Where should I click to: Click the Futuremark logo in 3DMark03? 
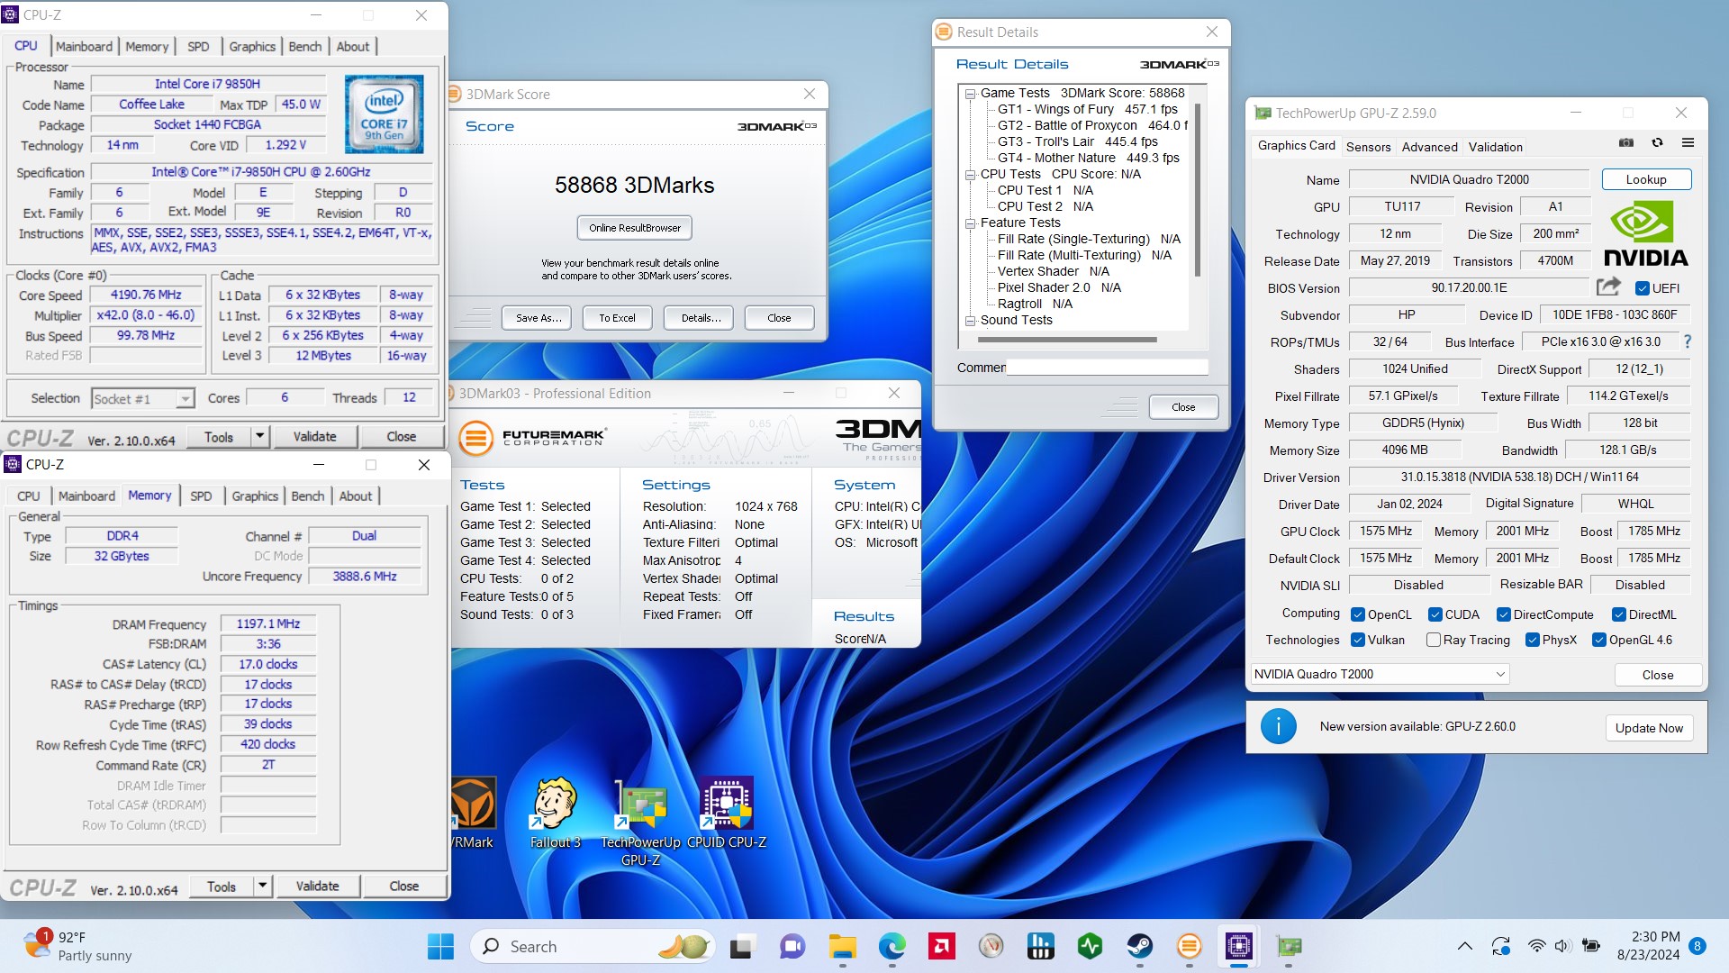click(x=531, y=438)
